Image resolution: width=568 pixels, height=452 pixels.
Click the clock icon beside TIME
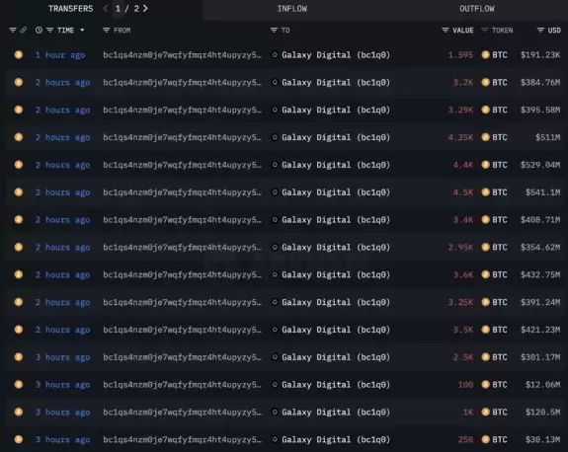tap(39, 30)
